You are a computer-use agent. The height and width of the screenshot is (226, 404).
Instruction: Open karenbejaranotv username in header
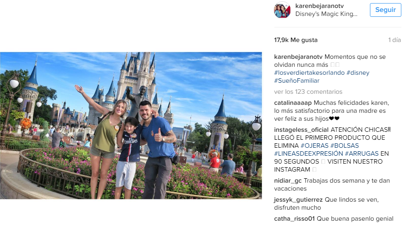(319, 6)
